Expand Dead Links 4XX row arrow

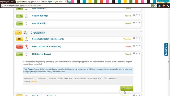point(137,46)
